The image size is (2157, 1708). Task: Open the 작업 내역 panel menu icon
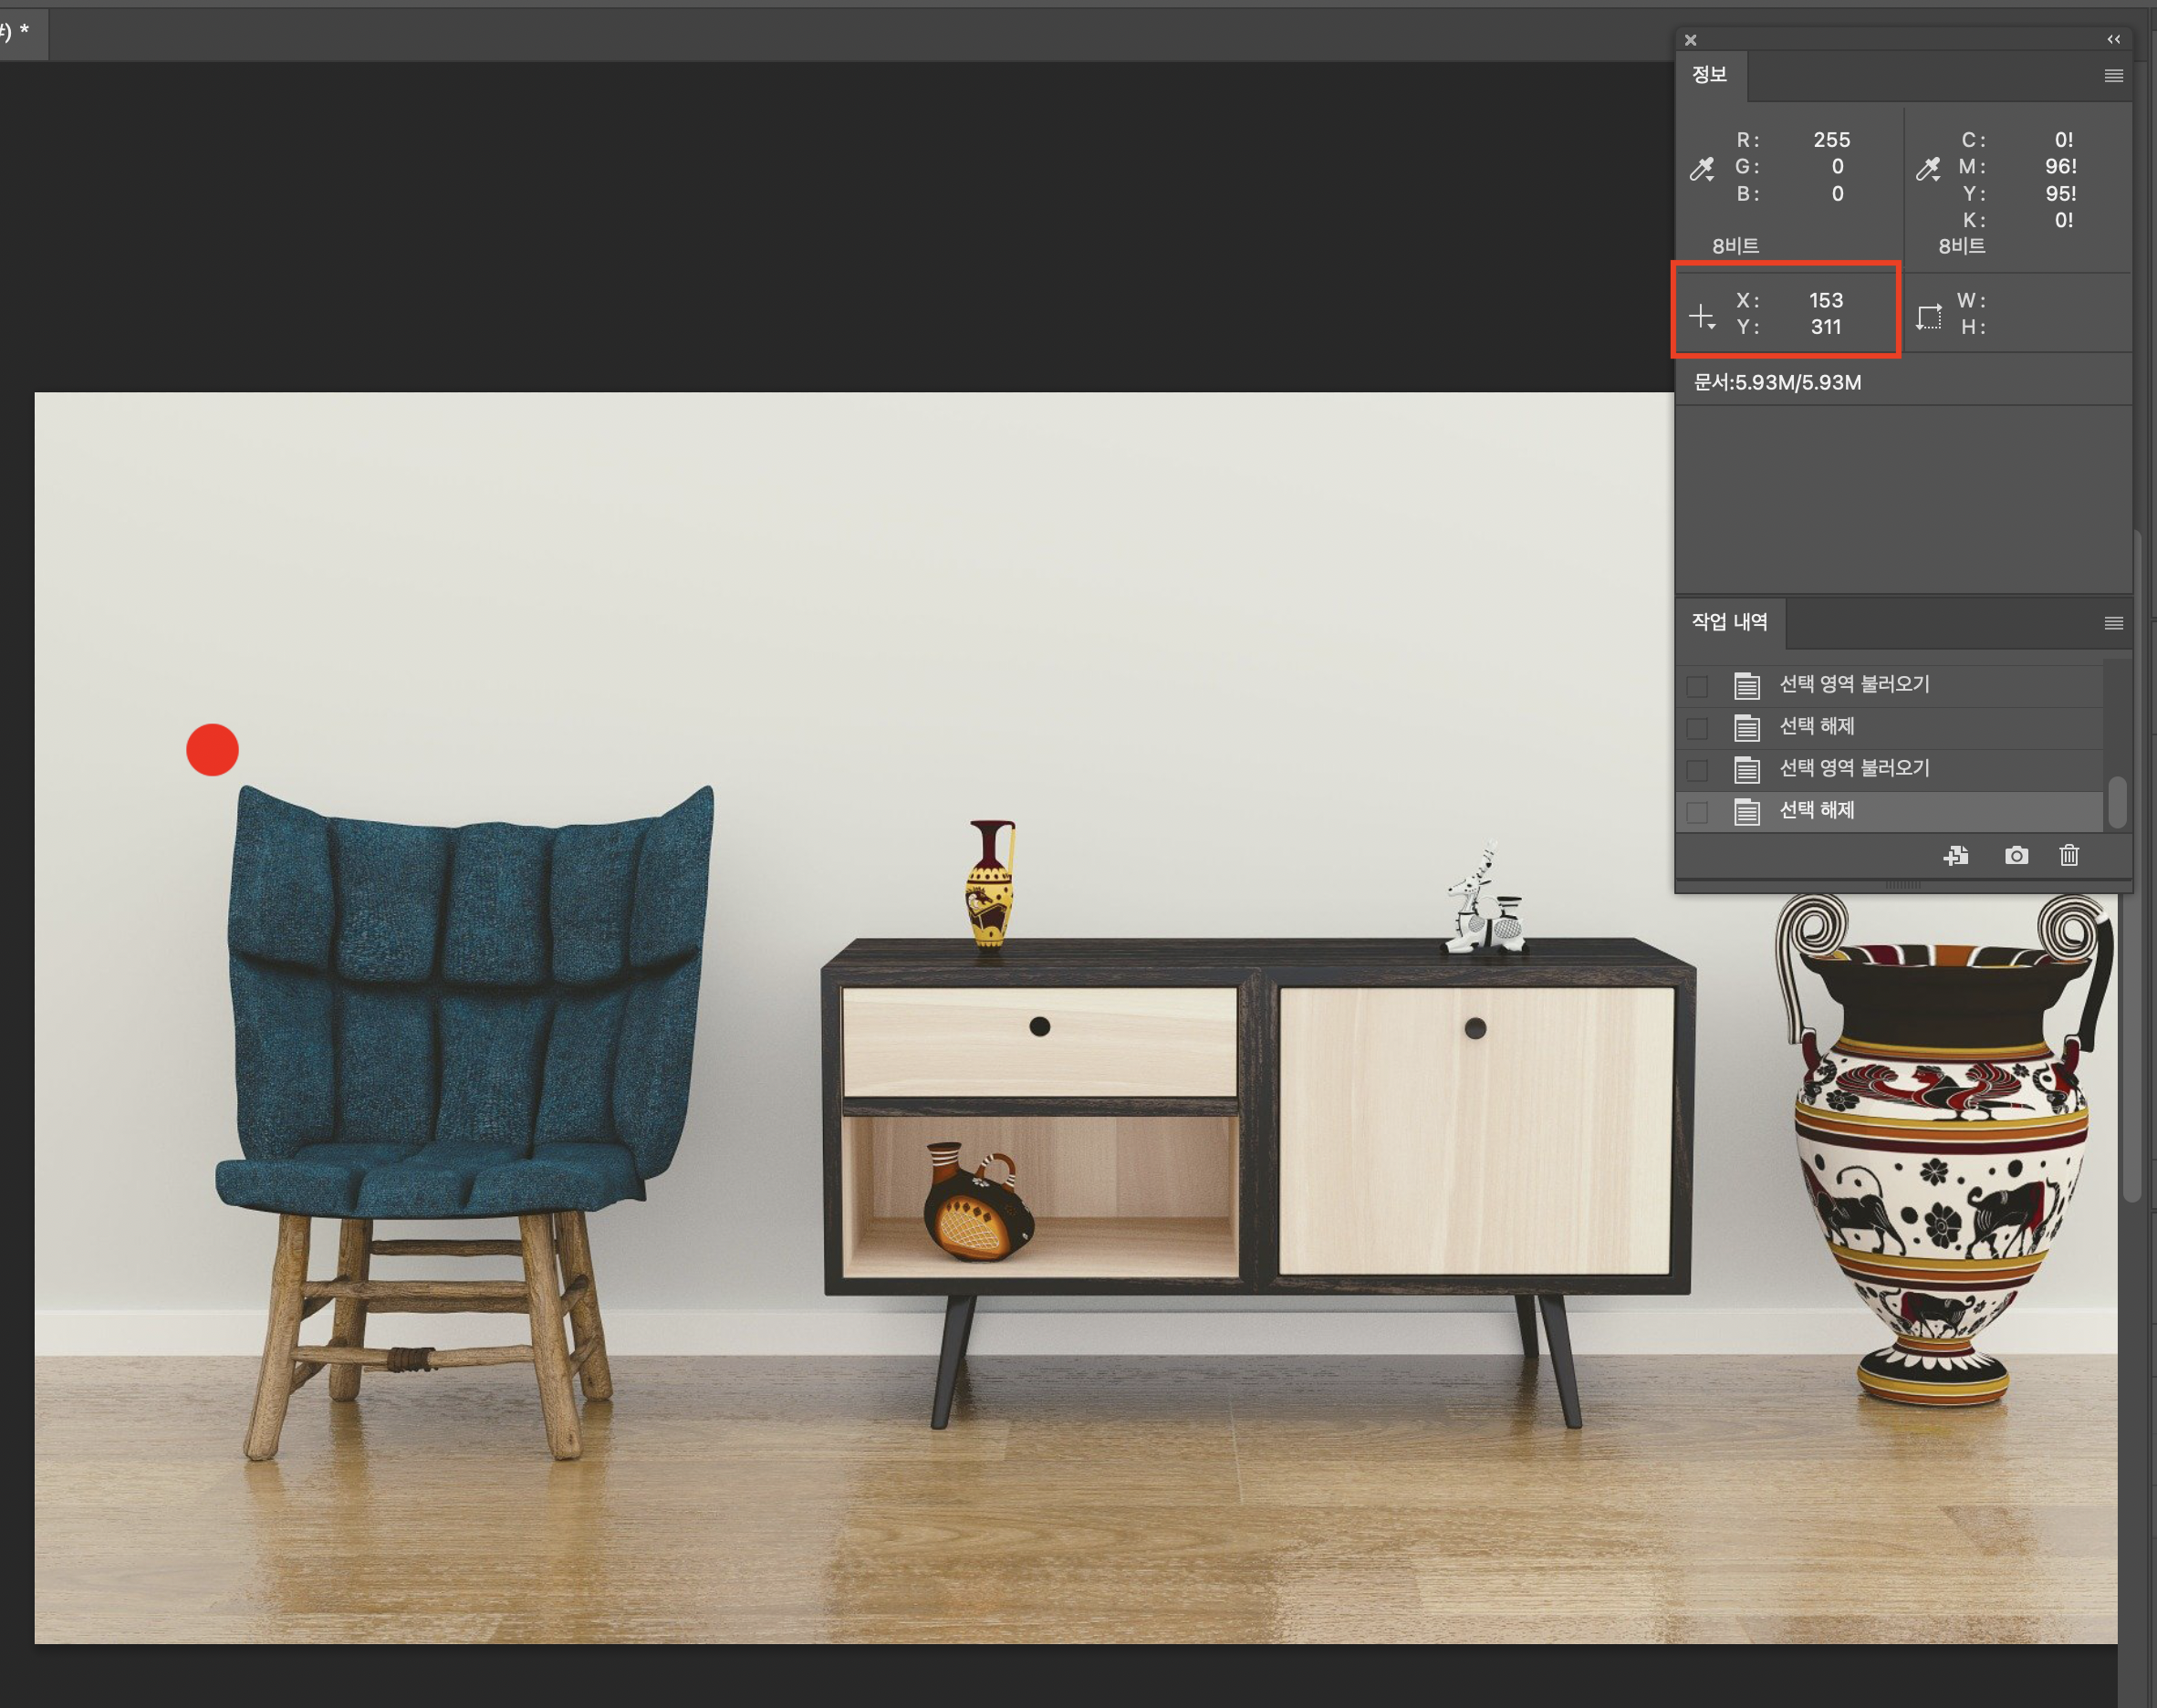pos(2113,623)
